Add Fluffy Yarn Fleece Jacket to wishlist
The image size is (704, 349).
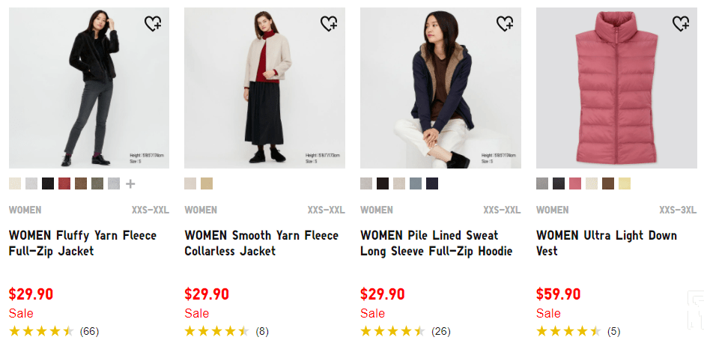tap(153, 24)
